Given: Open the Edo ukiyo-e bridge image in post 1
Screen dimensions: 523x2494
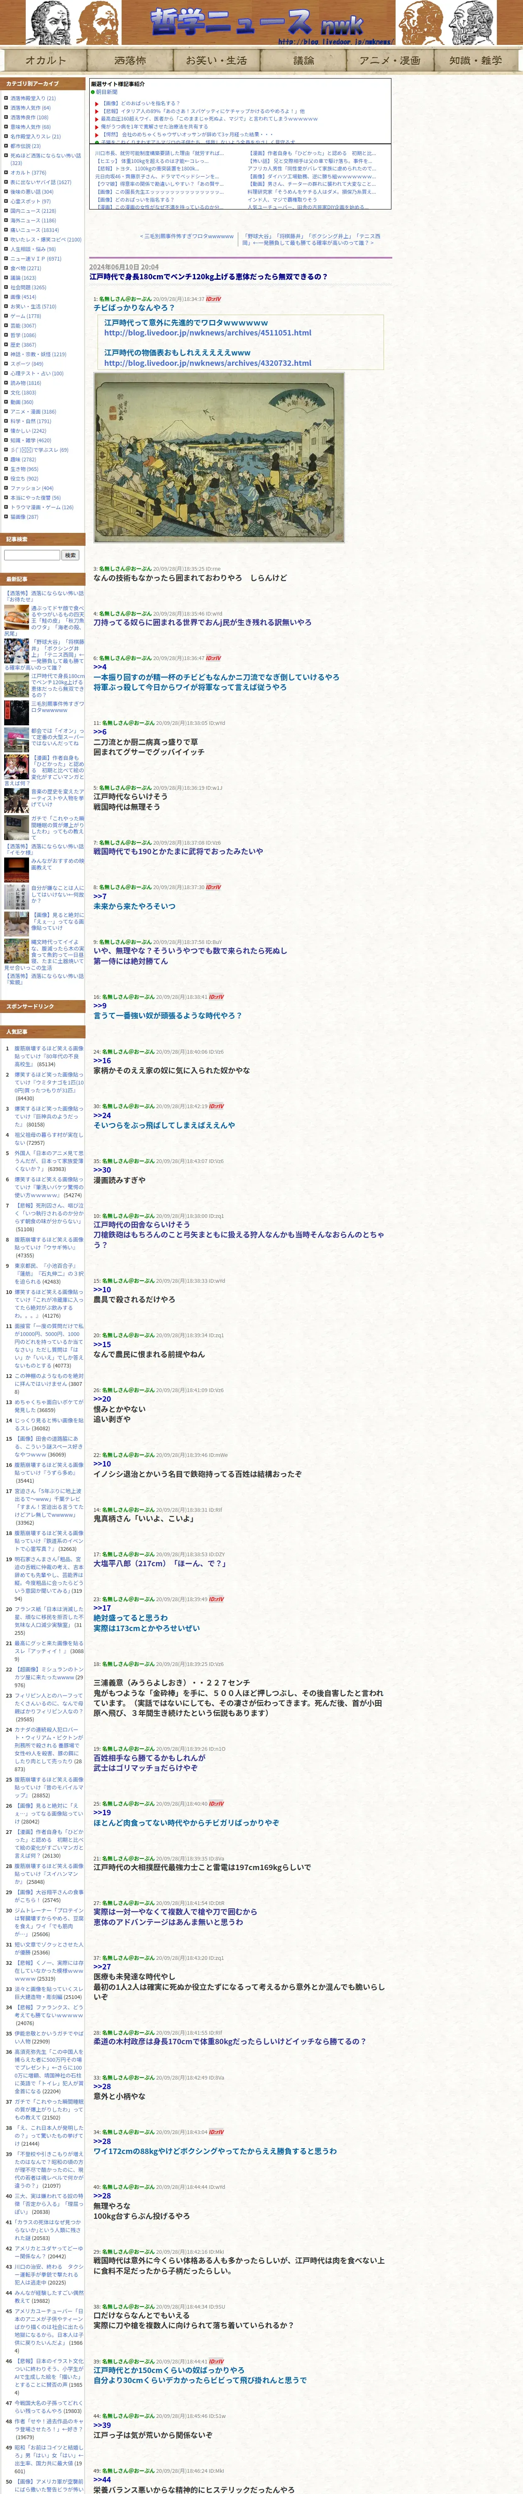Looking at the screenshot, I should [220, 458].
